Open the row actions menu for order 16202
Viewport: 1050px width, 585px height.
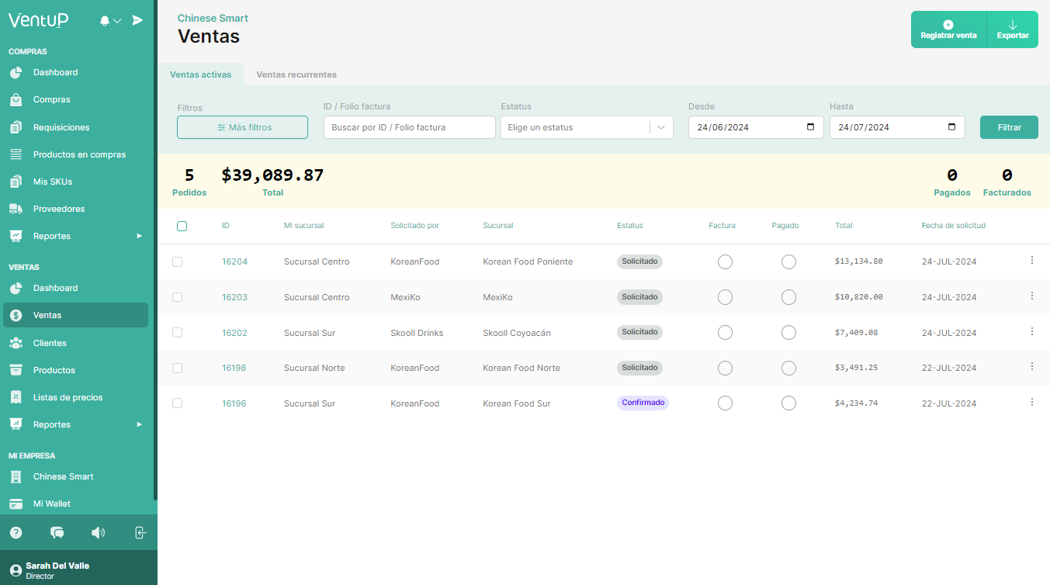coord(1032,331)
